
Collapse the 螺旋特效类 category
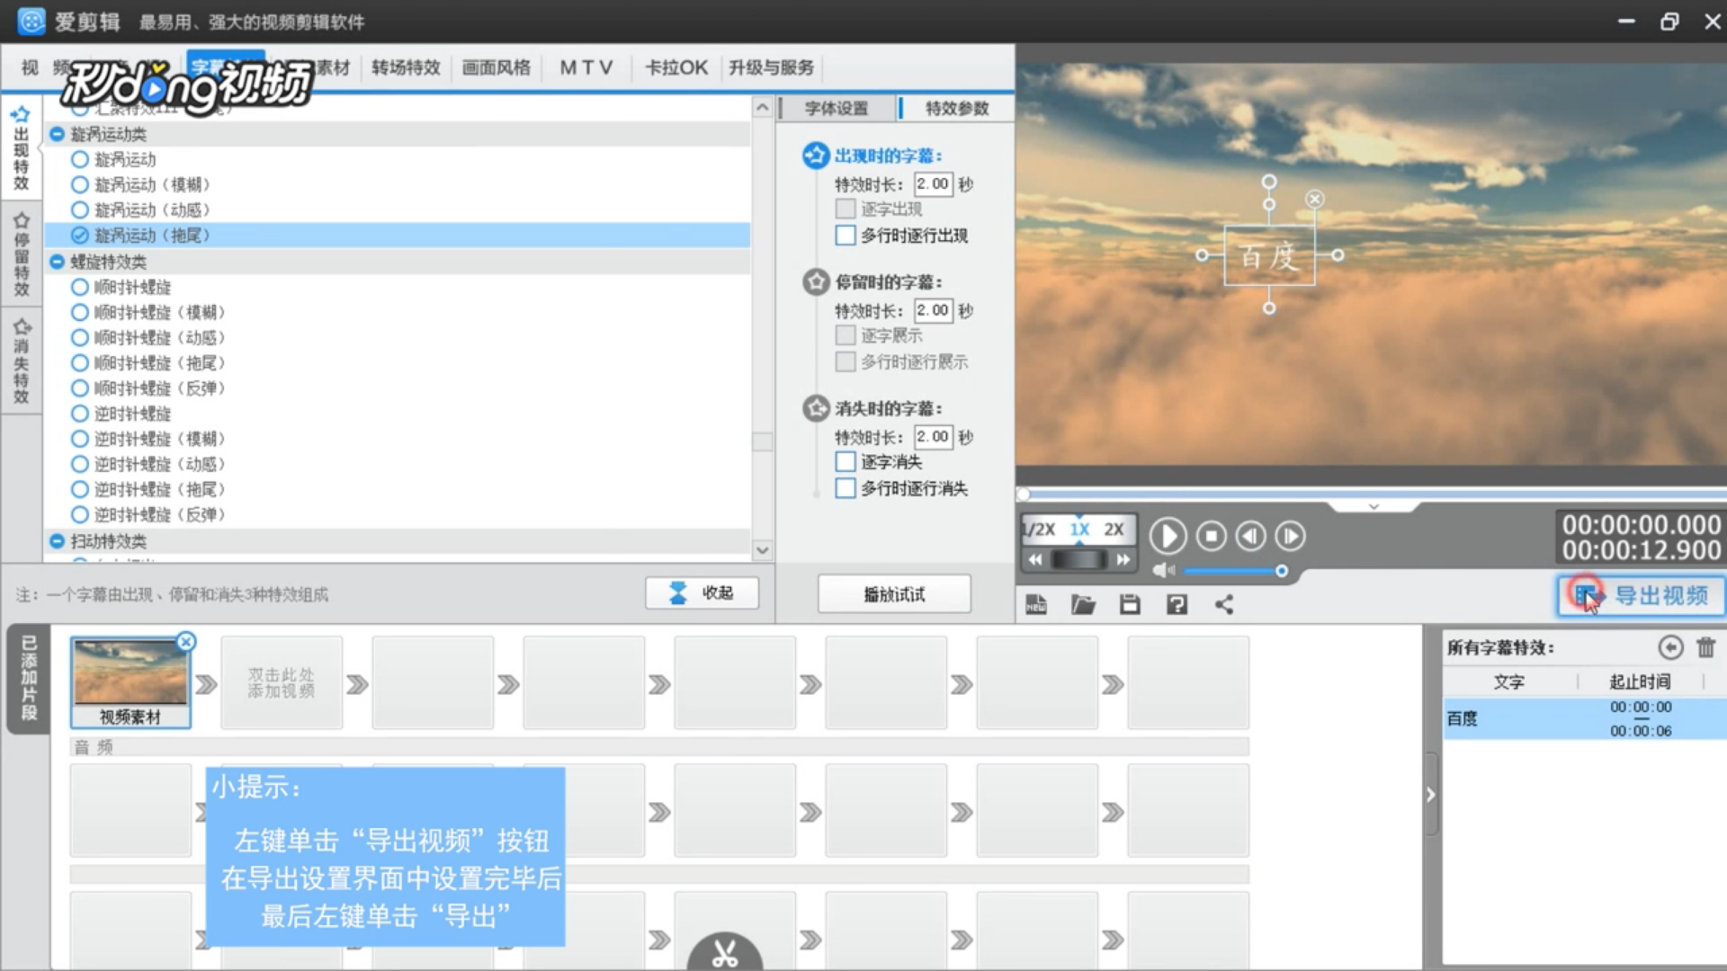pos(58,262)
